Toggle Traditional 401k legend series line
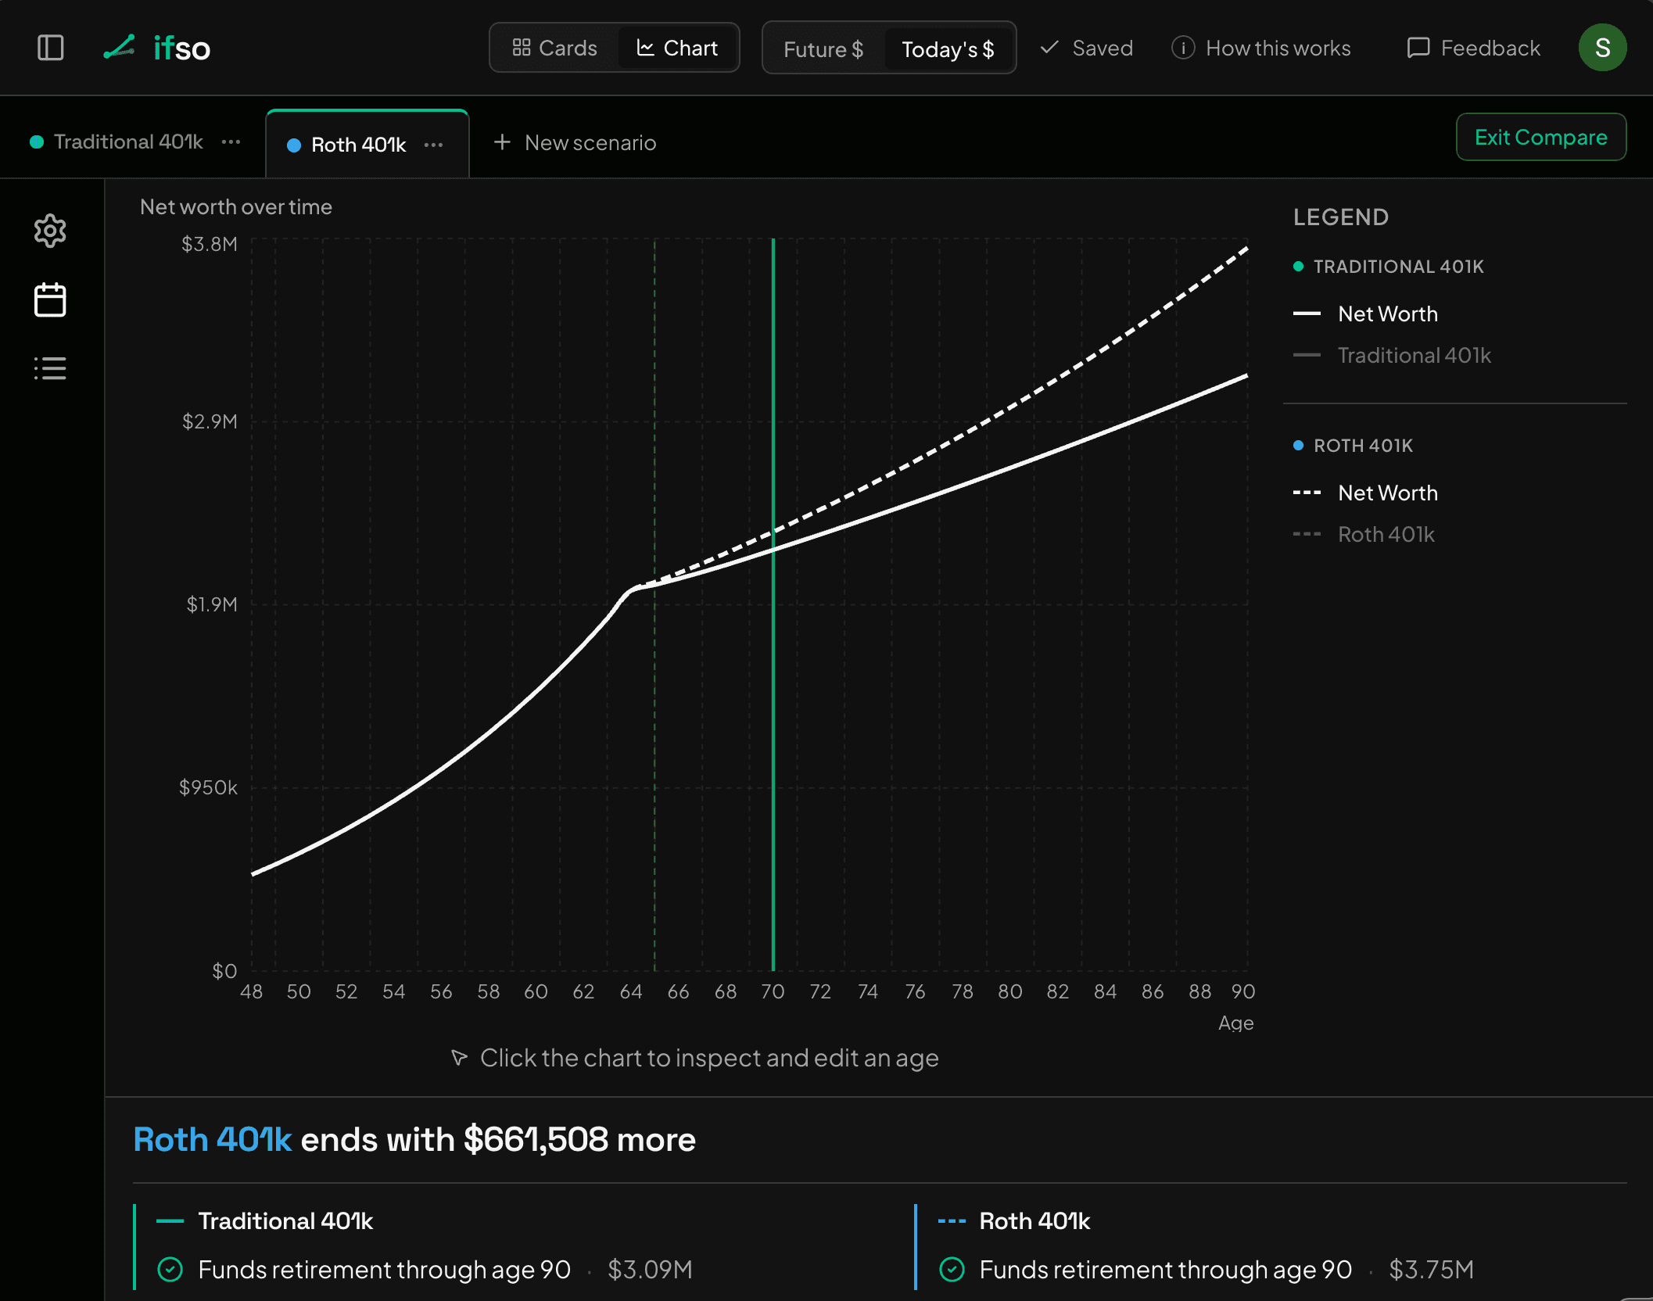 [1392, 355]
